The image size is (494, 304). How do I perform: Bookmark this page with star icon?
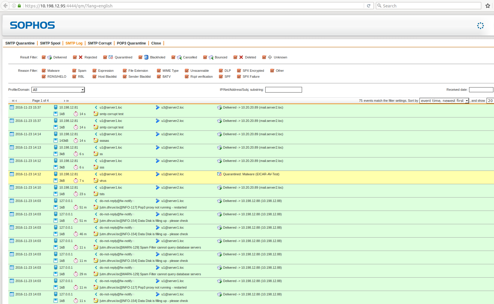[487, 6]
